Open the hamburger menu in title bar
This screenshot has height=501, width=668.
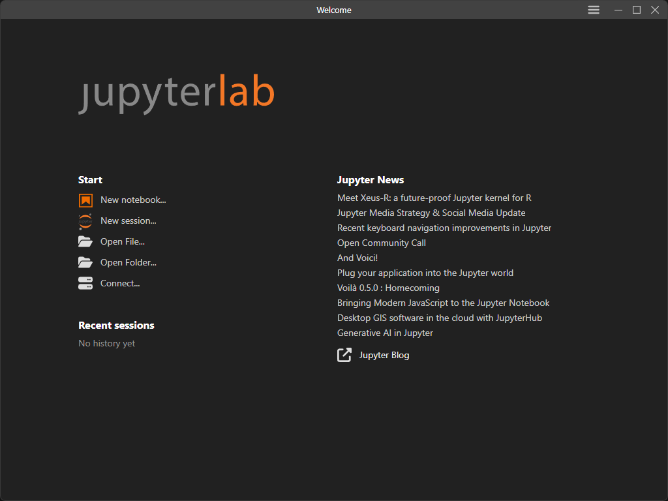[x=594, y=10]
